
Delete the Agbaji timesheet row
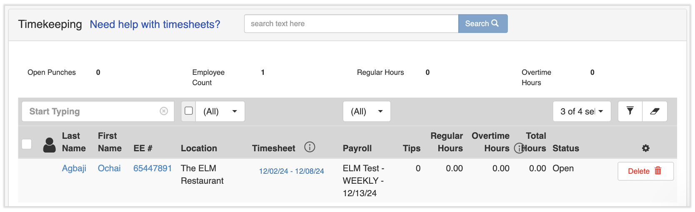645,171
